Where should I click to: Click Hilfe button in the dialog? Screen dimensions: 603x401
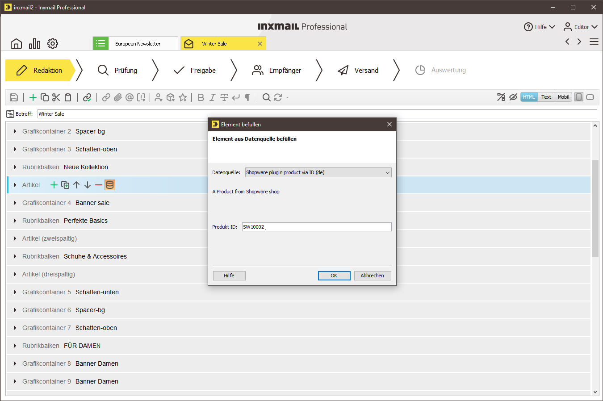[x=229, y=276]
